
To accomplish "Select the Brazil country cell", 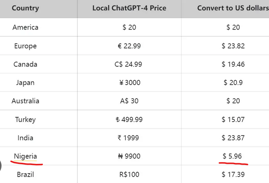I will pos(26,174).
